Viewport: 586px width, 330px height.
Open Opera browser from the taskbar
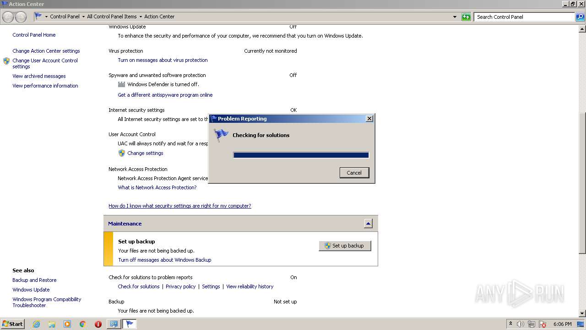(98, 324)
